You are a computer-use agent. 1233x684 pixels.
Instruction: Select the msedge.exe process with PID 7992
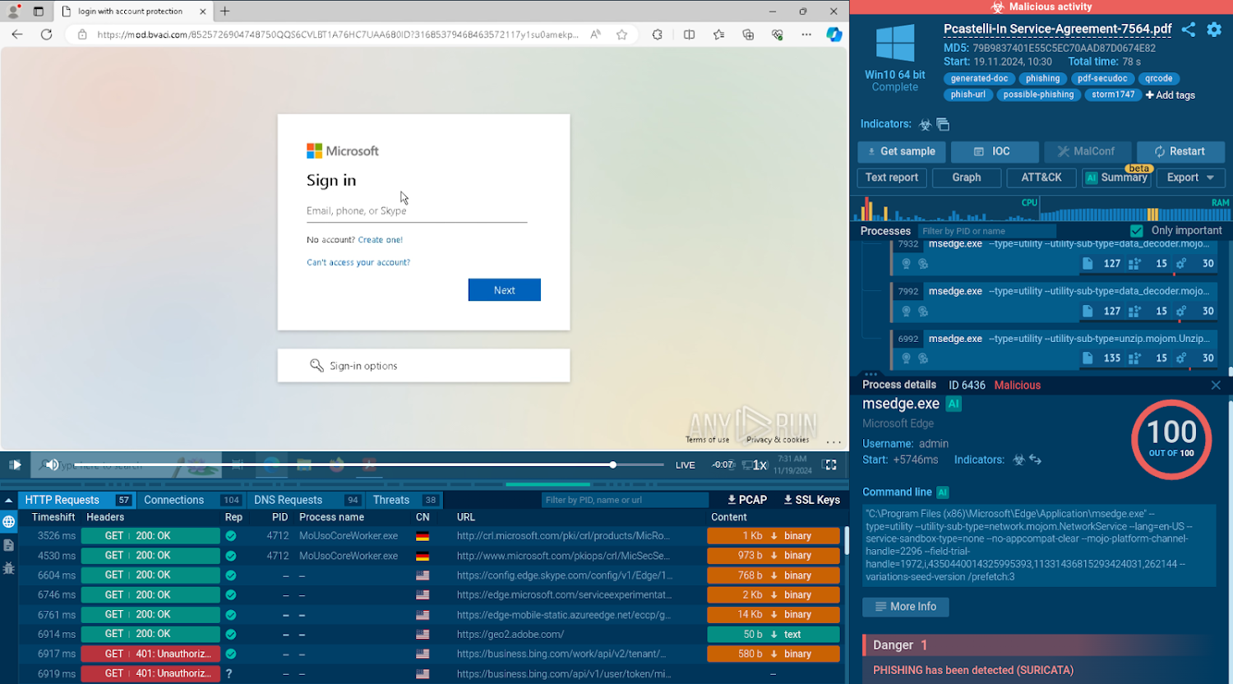(1056, 302)
